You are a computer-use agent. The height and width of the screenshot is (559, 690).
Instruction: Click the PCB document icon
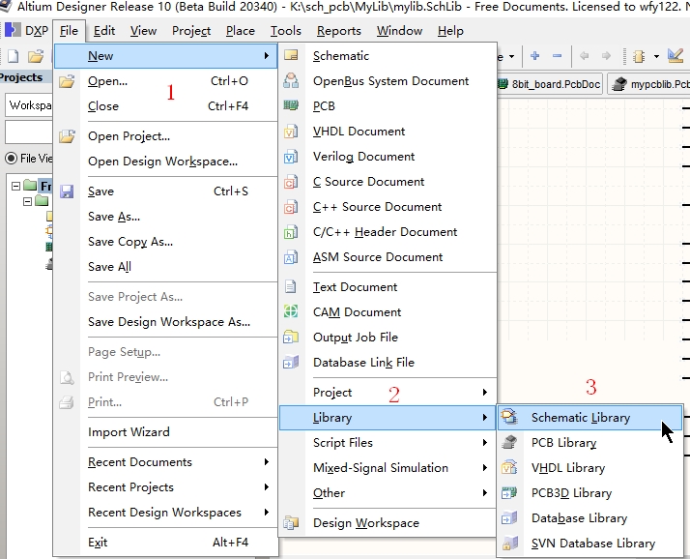(291, 105)
